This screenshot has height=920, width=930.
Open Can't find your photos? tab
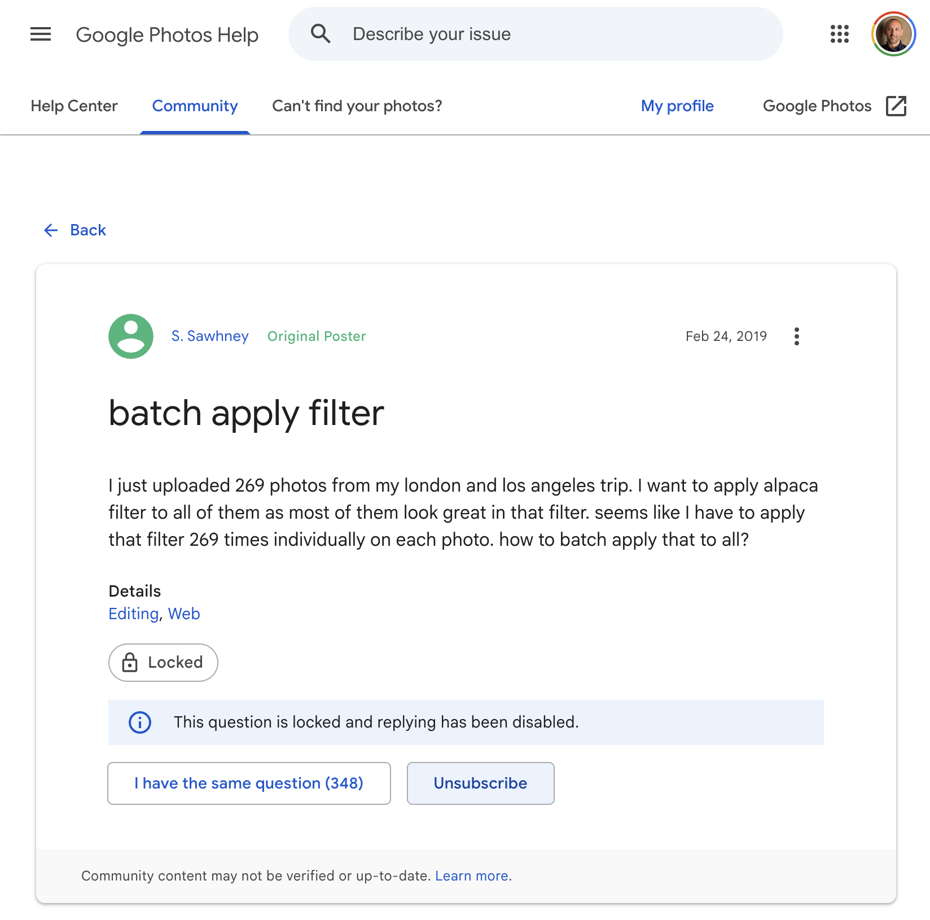click(357, 106)
